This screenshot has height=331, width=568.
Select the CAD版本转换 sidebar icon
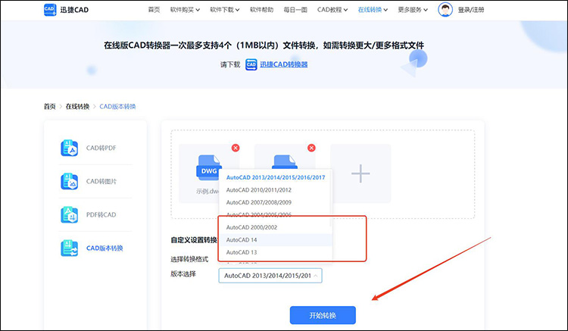tap(69, 248)
